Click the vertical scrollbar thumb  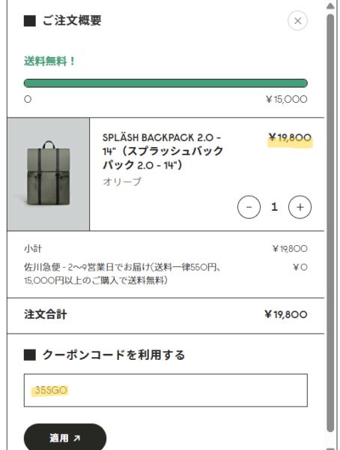click(330, 223)
